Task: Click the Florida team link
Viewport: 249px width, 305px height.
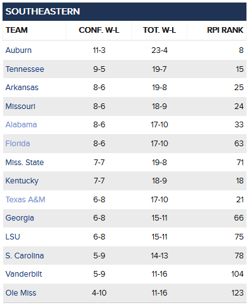Action: point(18,144)
